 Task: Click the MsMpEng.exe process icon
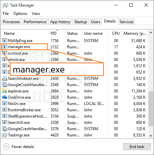point(5,41)
